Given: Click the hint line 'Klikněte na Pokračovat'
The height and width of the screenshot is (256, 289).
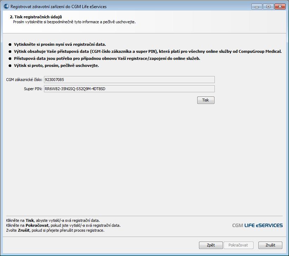Looking at the screenshot, I should click(x=63, y=225).
